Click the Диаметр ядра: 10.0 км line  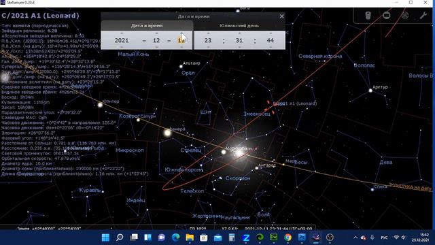click(x=27, y=163)
